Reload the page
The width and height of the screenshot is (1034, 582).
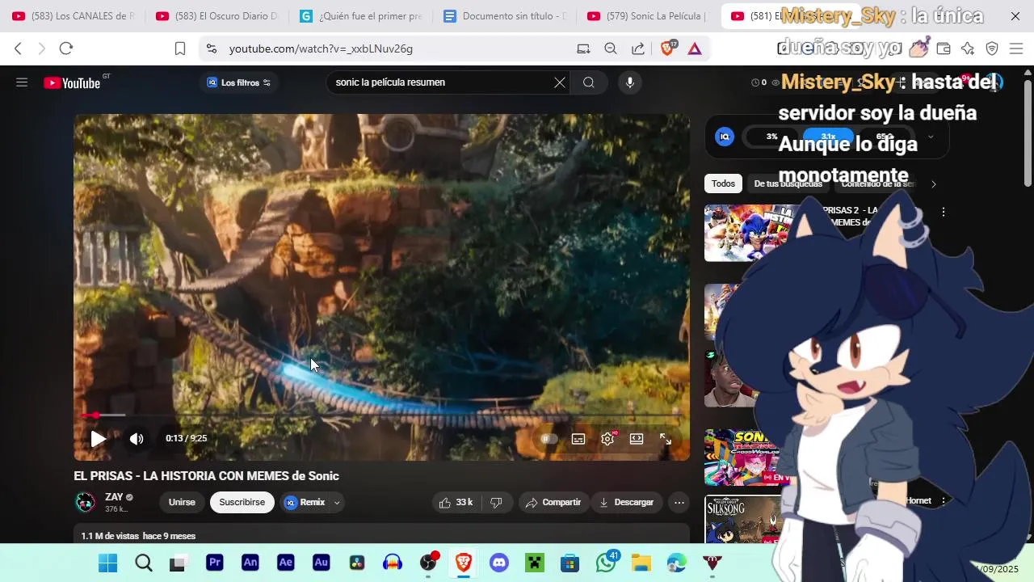tap(66, 48)
